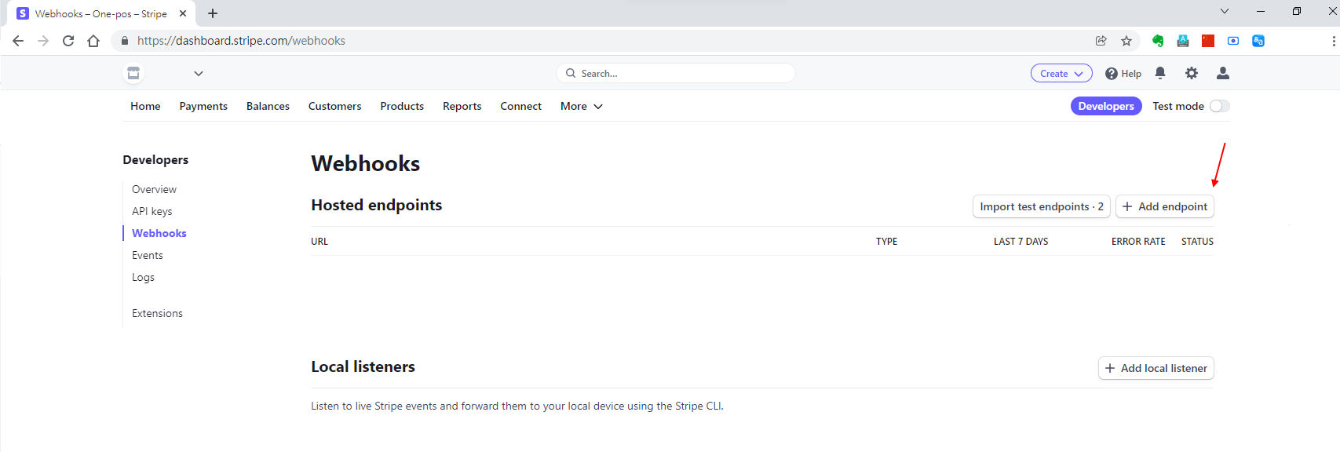Screen dimensions: 1340x452
Task: Go forward in browser history
Action: [x=43, y=41]
